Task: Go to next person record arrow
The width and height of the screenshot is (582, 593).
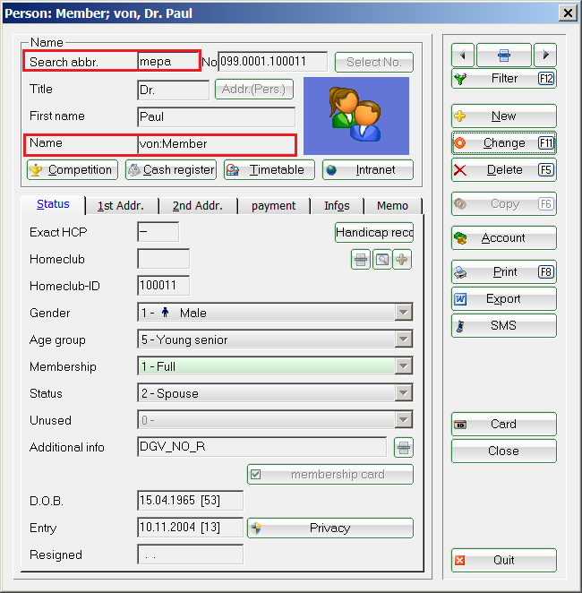Action: 545,56
